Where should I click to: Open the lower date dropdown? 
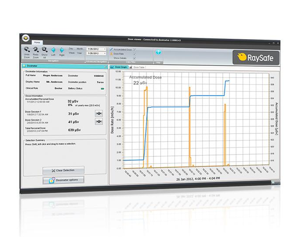coord(105,53)
